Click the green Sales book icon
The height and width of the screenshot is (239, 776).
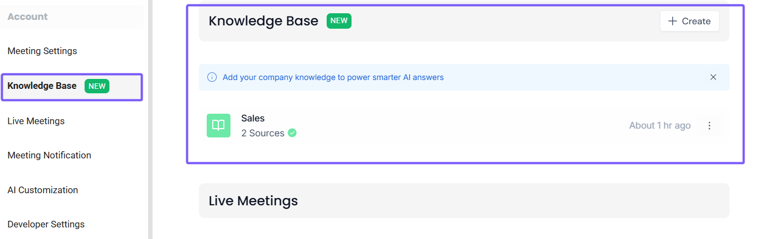(218, 125)
